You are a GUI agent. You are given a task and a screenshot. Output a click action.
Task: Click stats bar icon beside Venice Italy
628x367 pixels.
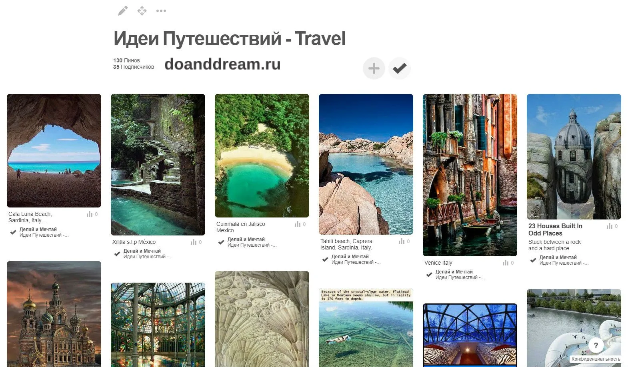(506, 263)
